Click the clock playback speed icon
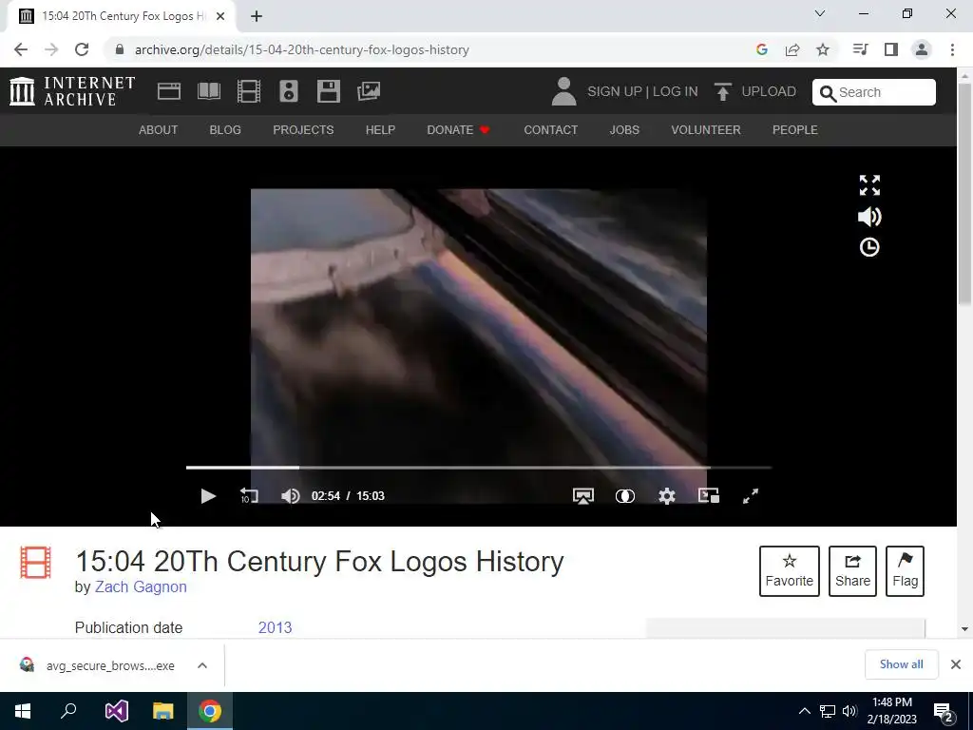This screenshot has height=730, width=973. 869,247
